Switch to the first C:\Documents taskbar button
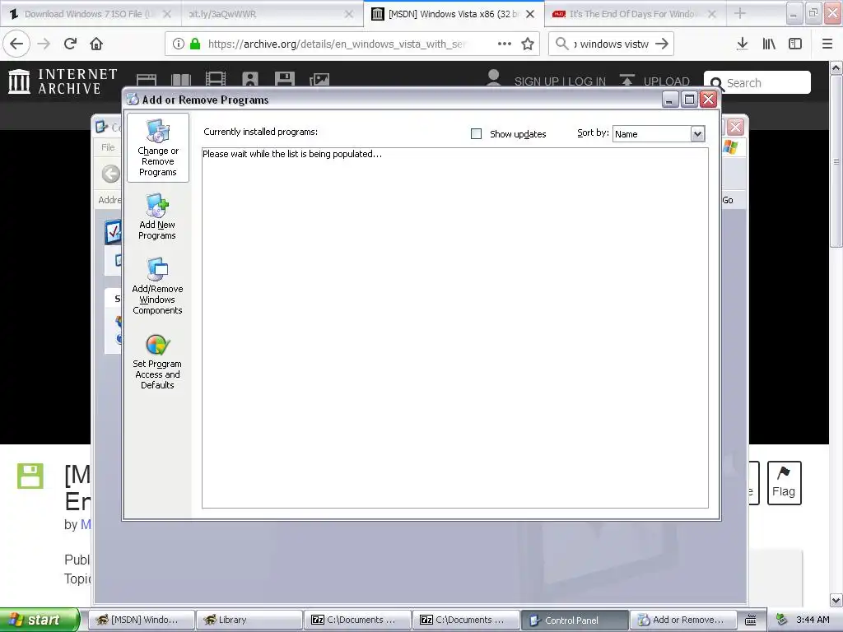This screenshot has width=843, height=632. [x=357, y=620]
